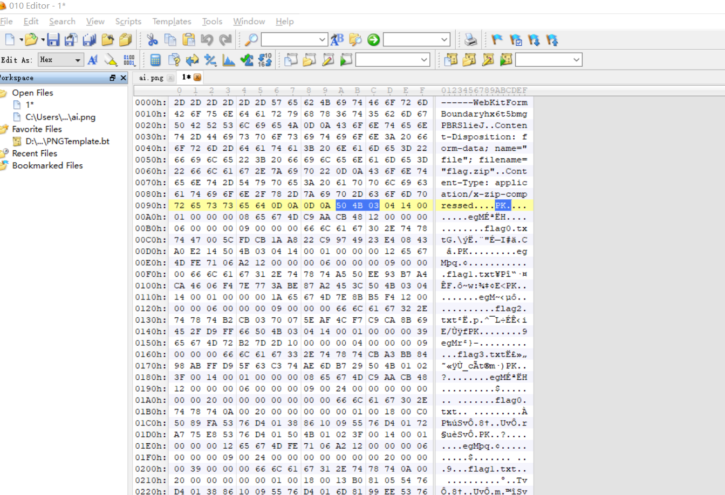Open the View menu
The height and width of the screenshot is (495, 725).
(95, 22)
